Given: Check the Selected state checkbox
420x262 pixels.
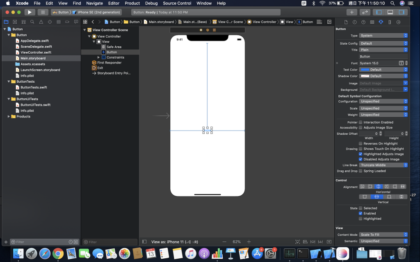Looking at the screenshot, I should point(361,208).
